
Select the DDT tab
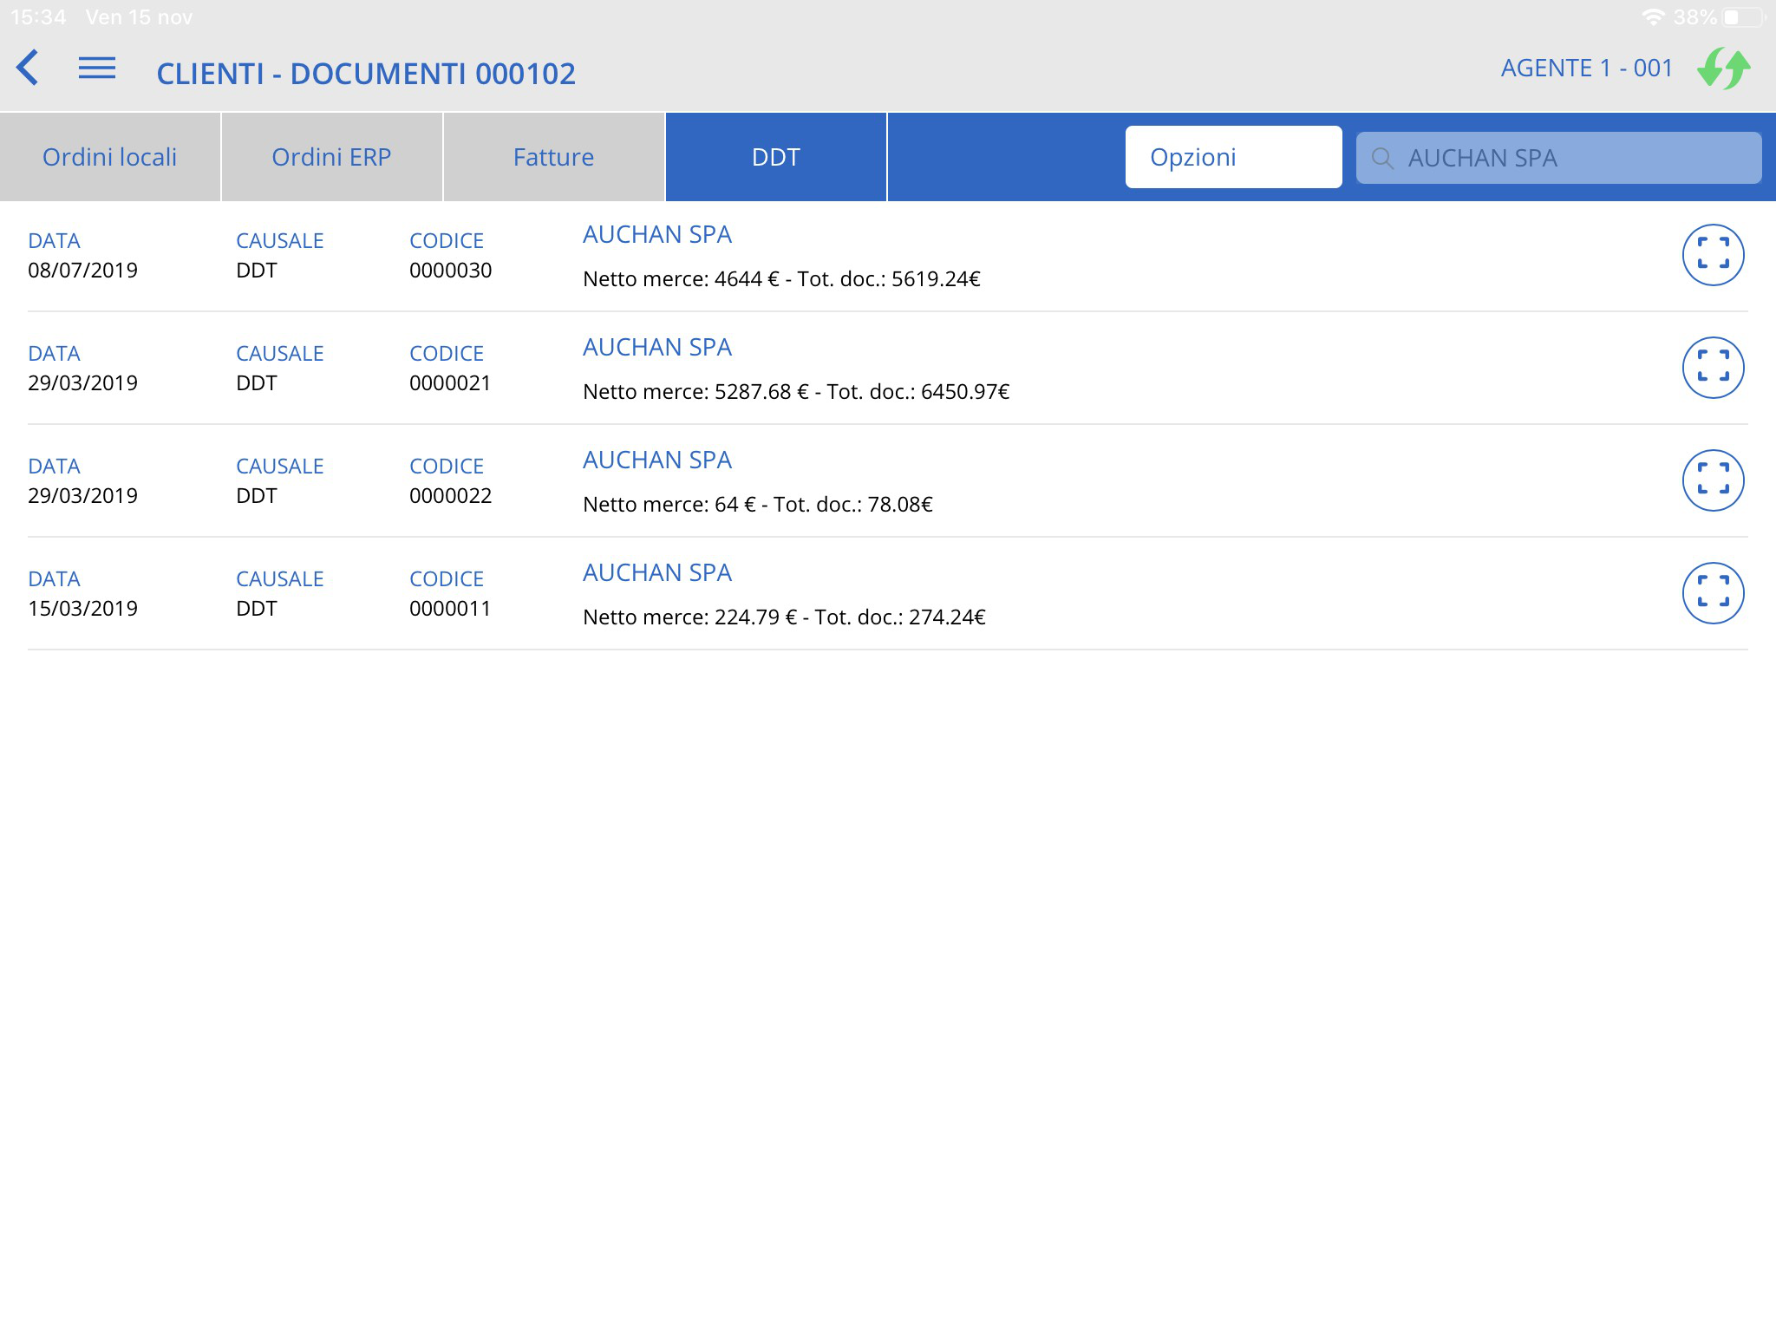(x=775, y=157)
